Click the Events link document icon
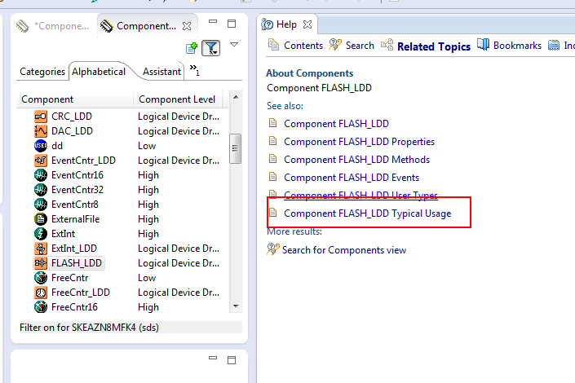The image size is (575, 383). point(272,177)
